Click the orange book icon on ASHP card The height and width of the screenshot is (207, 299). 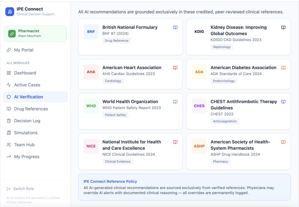pos(283,142)
